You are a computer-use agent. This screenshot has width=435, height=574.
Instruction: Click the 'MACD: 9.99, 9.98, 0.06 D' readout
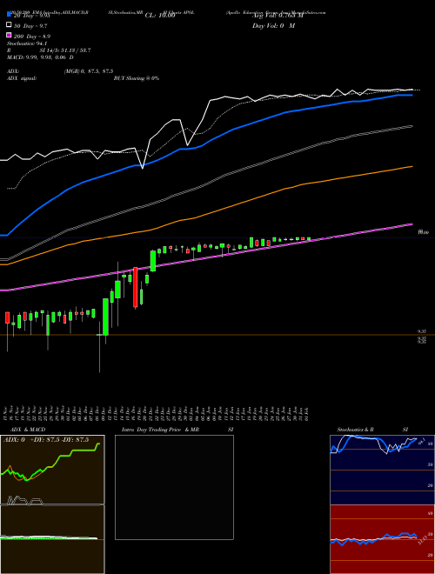[x=40, y=57]
